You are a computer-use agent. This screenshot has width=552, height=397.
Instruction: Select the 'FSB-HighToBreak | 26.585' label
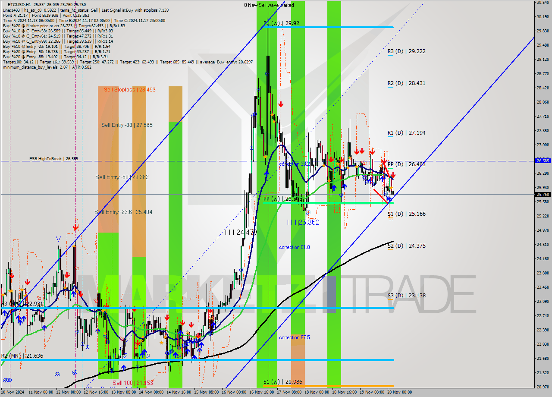click(54, 159)
